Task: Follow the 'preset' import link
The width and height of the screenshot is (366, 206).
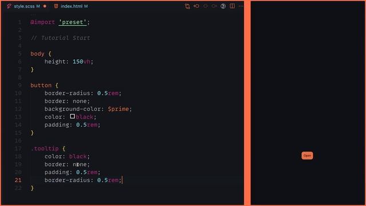Action: point(73,22)
